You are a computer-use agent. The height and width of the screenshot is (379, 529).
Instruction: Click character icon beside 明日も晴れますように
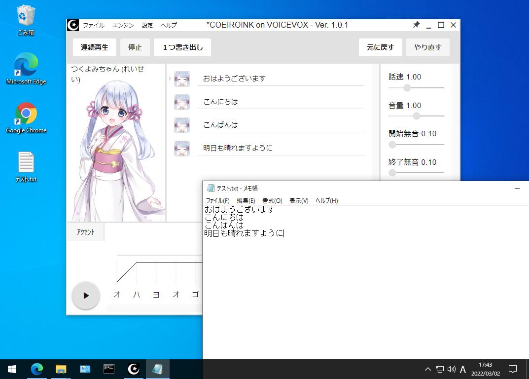tap(182, 148)
